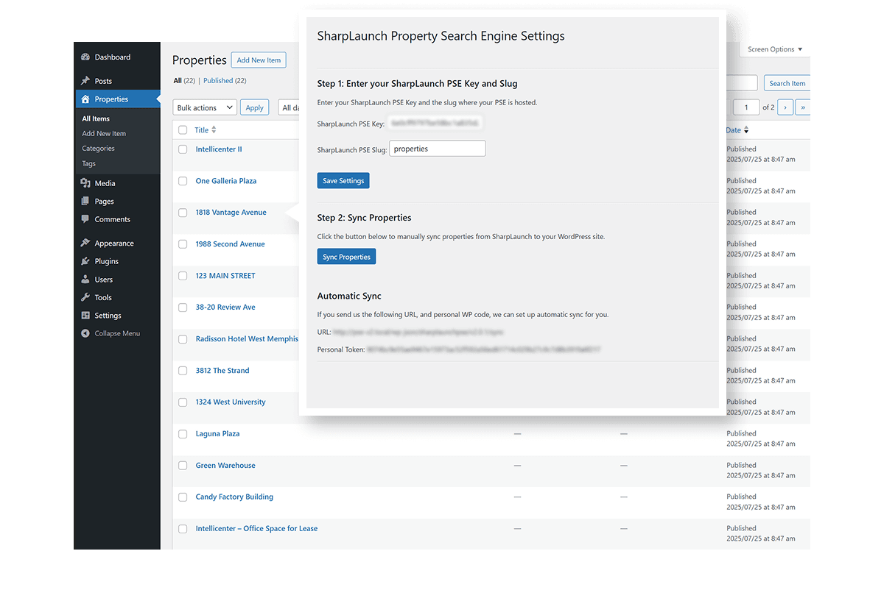Open Candy Factory Building property
Screen dimensions: 884x590
tap(234, 497)
